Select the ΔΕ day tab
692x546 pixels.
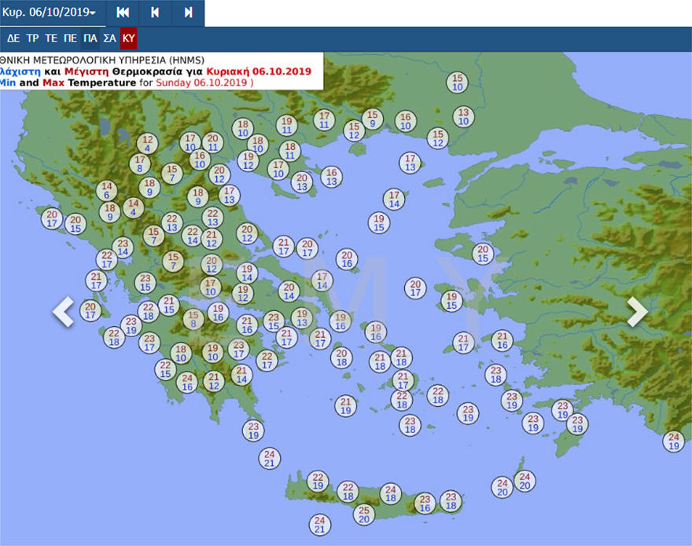pyautogui.click(x=13, y=38)
